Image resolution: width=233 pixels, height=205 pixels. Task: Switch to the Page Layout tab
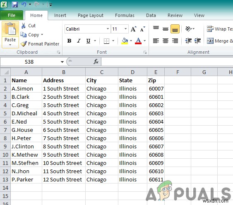pyautogui.click(x=91, y=15)
